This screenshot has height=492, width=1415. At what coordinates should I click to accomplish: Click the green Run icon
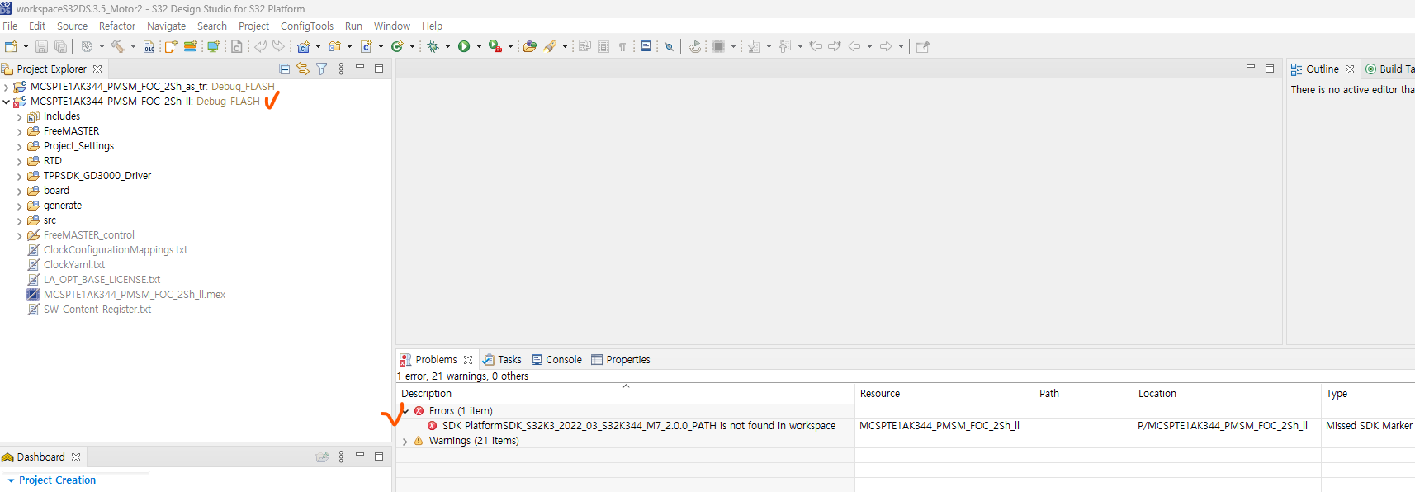(x=464, y=46)
